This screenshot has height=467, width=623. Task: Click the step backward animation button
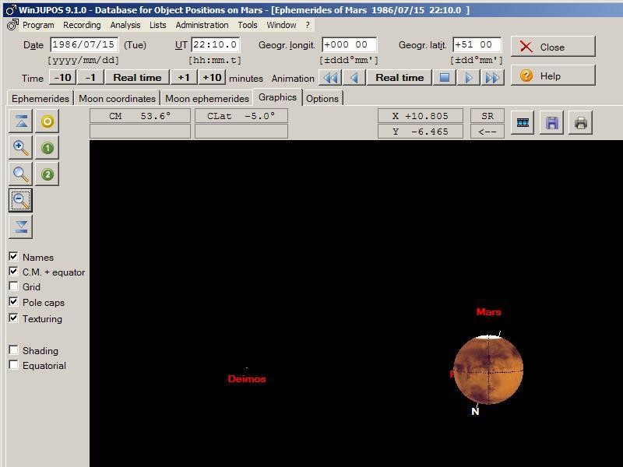tap(354, 77)
